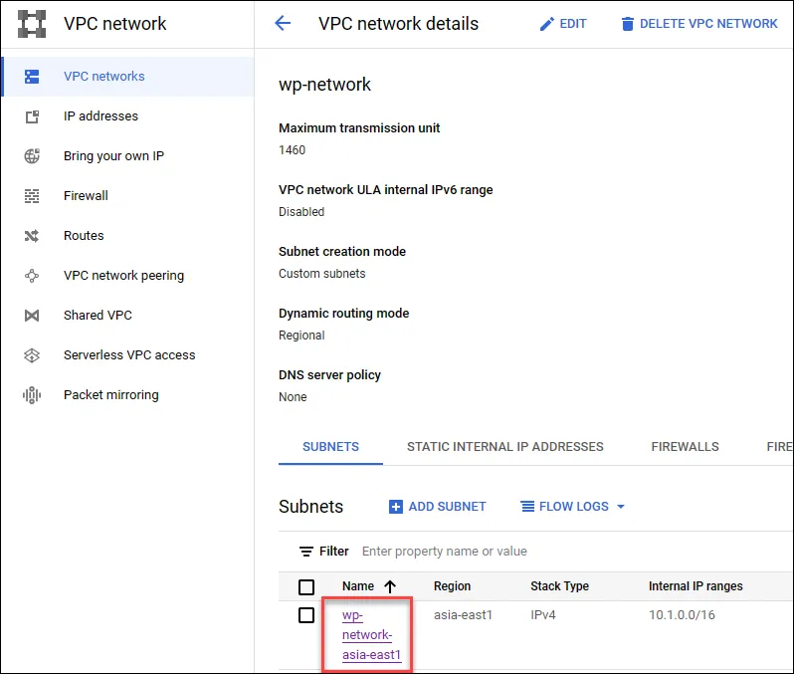Click the MTU value 1460
Viewport: 794px width, 674px height.
(293, 150)
